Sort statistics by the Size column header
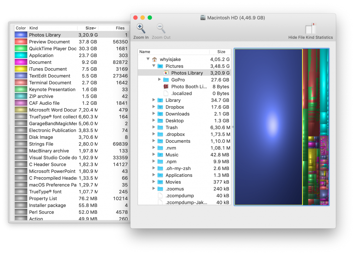This screenshot has height=255, width=356. coord(90,28)
